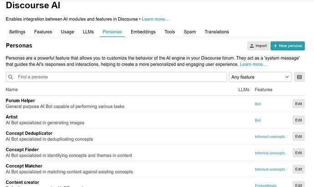Screen dimensions: 314x187
Task: Select the Personas tab
Action: coord(112,32)
